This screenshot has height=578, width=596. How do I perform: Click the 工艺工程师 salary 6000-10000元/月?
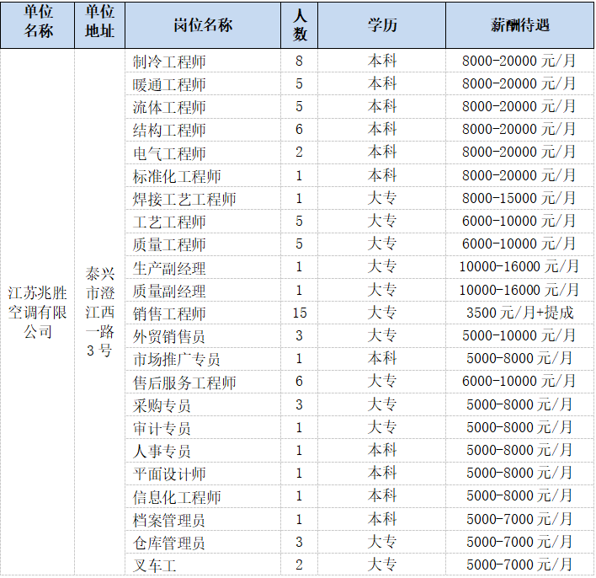[519, 221]
